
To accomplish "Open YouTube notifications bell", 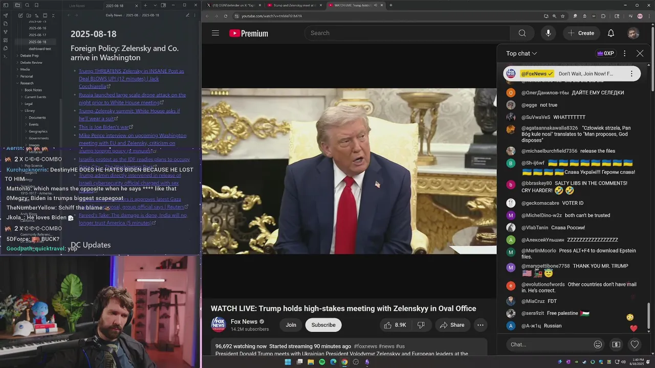I will pyautogui.click(x=611, y=33).
